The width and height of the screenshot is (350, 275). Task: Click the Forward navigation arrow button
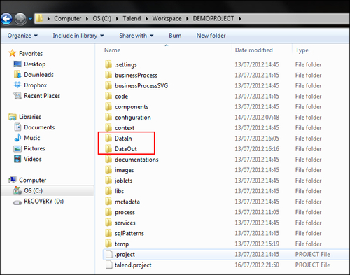point(20,19)
